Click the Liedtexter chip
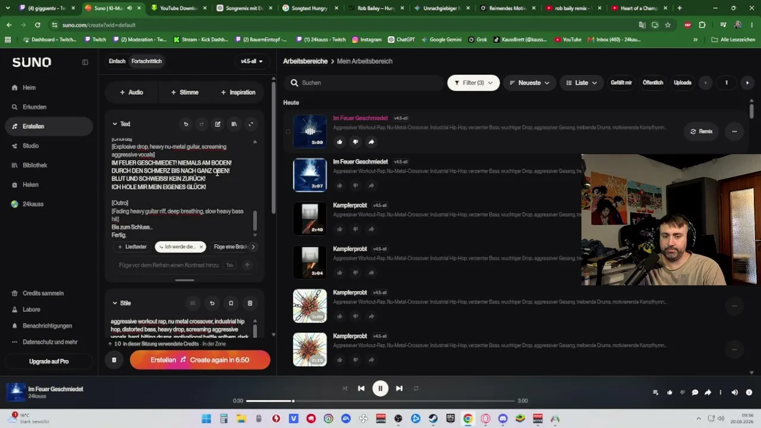 pyautogui.click(x=133, y=247)
